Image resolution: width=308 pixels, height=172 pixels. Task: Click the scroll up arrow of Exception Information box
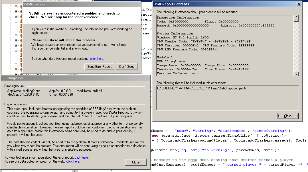click(x=296, y=17)
